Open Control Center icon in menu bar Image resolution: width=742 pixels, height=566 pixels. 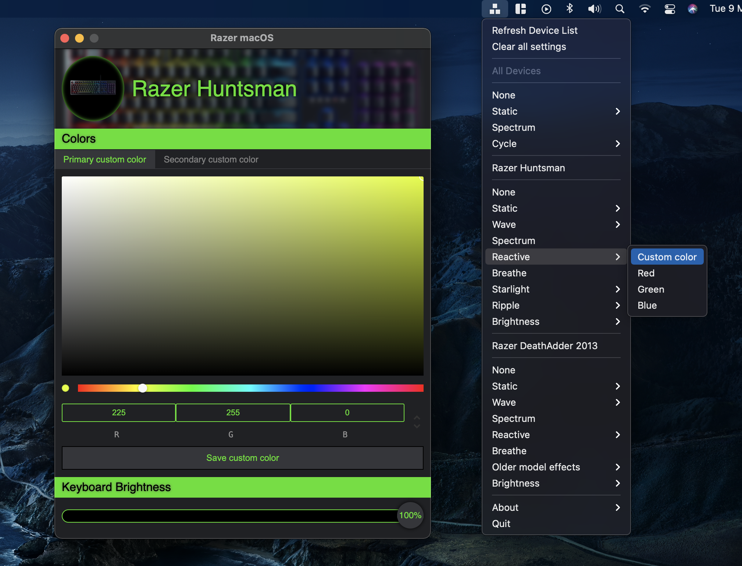(x=670, y=9)
